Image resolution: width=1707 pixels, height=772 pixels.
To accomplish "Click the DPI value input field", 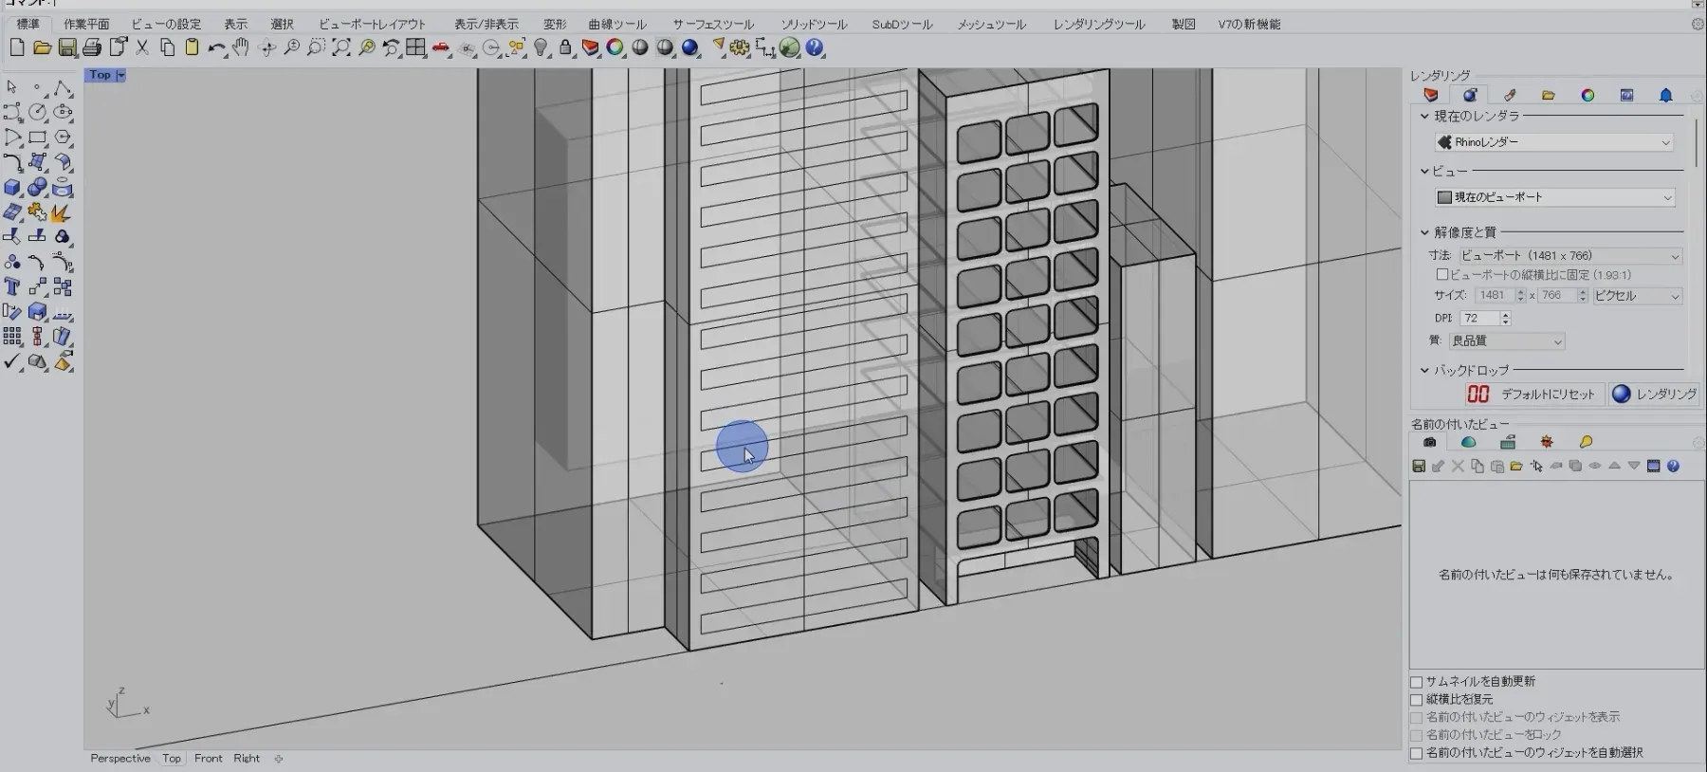I will click(1479, 319).
